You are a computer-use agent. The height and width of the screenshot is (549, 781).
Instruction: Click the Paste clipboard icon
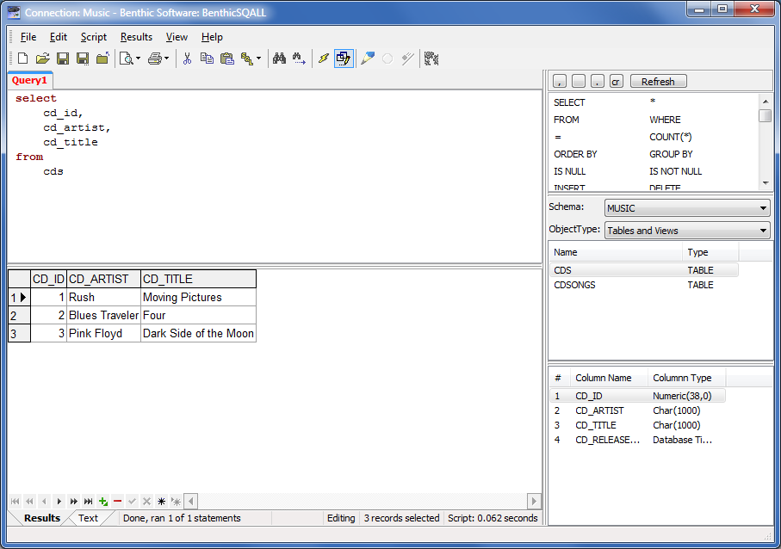(227, 59)
